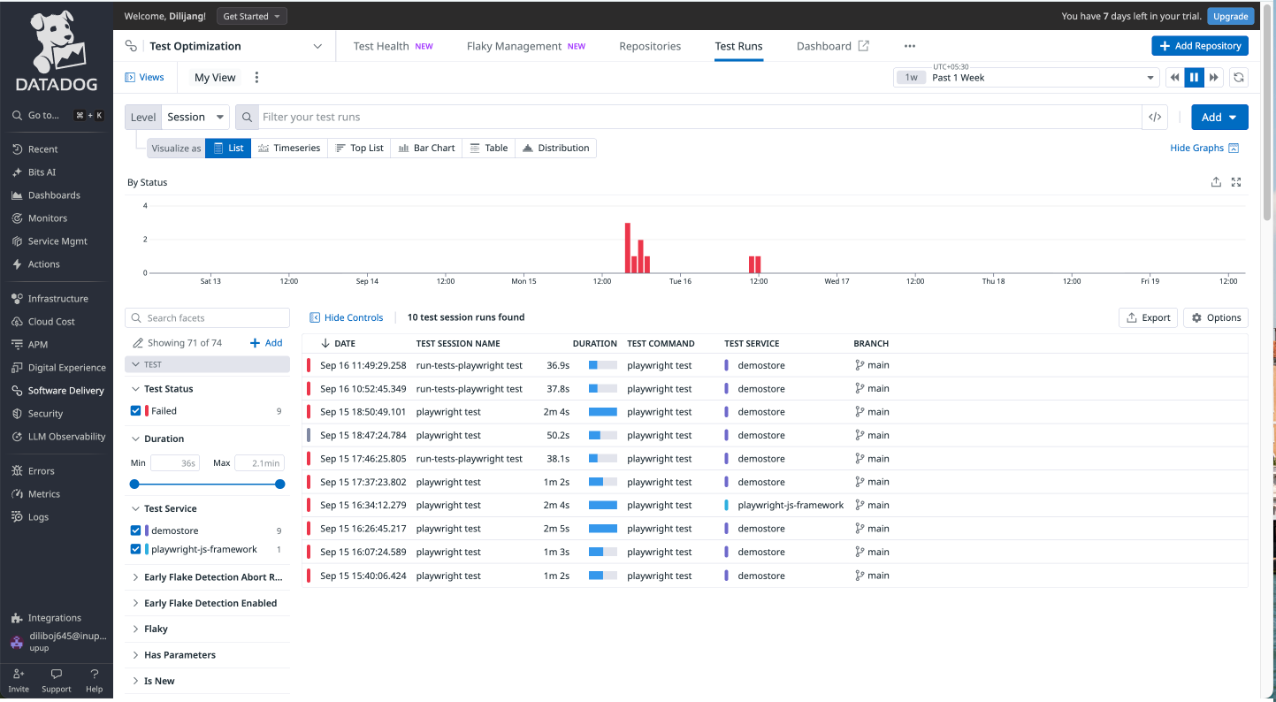Screen dimensions: 1276x702
Task: Switch to the Test Health tab
Action: coord(382,45)
